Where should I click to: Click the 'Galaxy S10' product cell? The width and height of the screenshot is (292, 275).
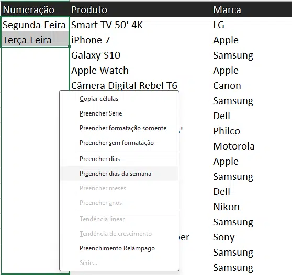pos(140,55)
